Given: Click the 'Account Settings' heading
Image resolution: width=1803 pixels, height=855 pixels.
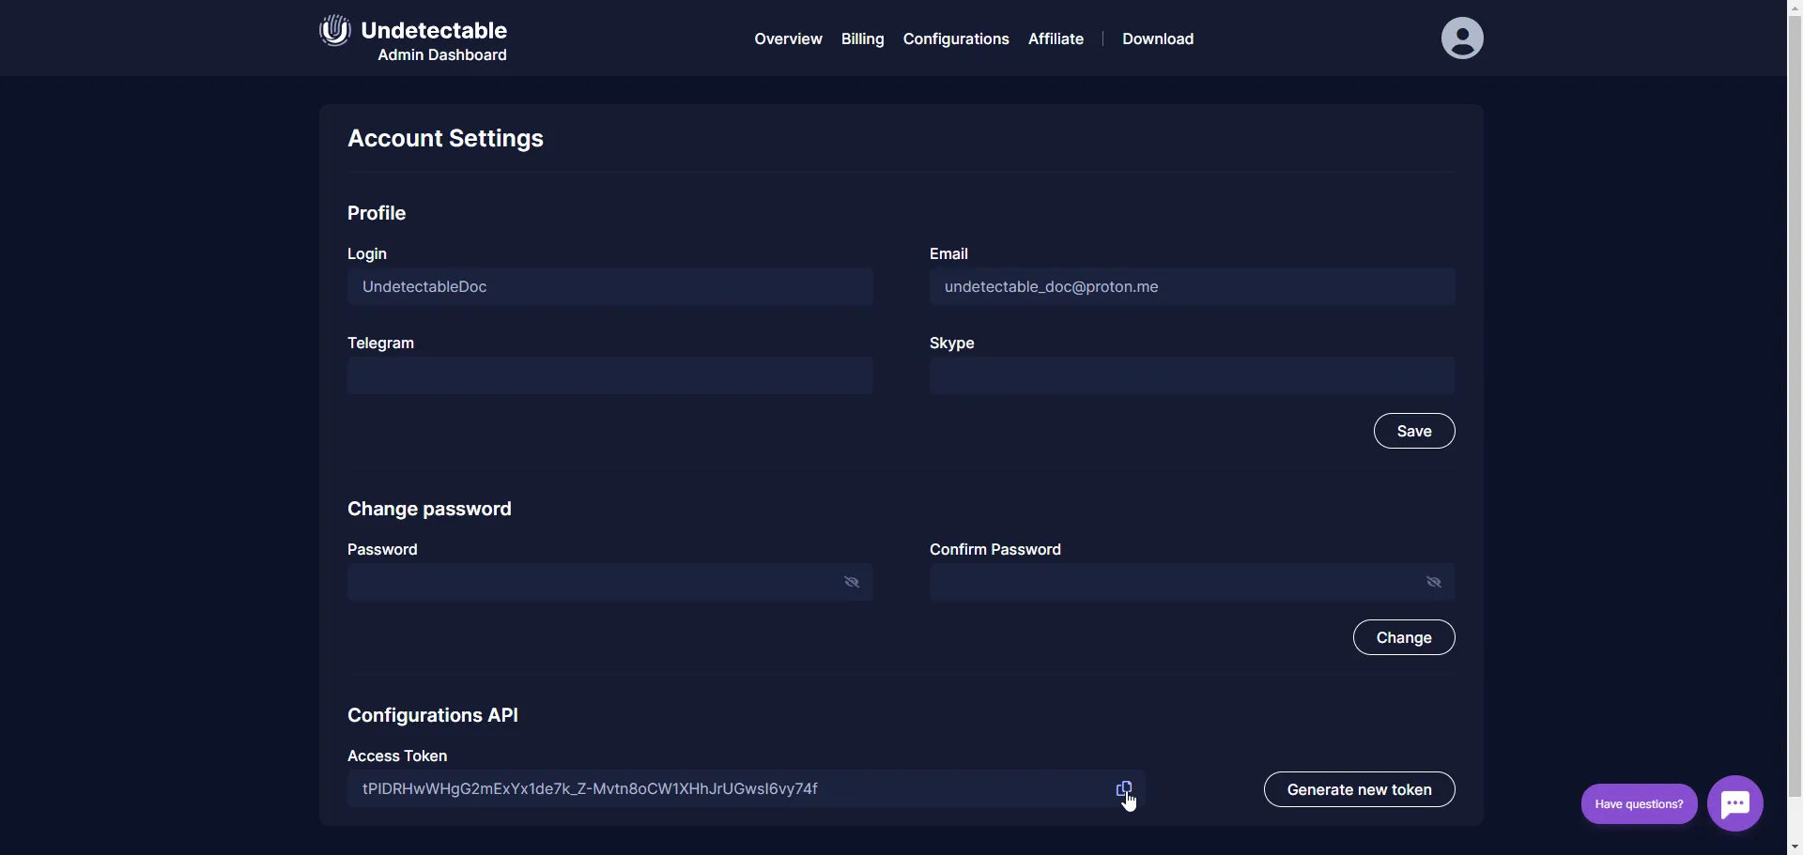Looking at the screenshot, I should pos(445,138).
